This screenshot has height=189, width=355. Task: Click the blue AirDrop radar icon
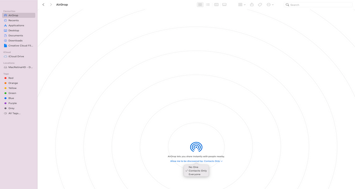[196, 147]
